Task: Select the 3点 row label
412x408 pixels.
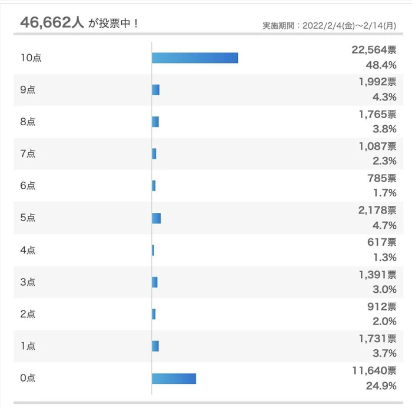Action: pos(28,282)
